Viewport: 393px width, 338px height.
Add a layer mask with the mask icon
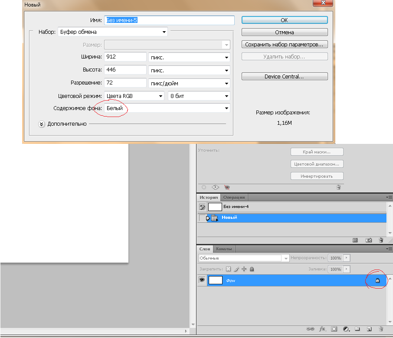334,329
